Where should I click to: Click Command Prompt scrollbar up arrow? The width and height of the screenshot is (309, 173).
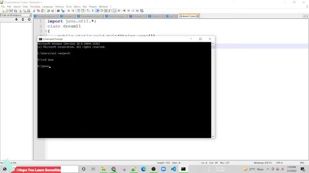click(x=213, y=44)
